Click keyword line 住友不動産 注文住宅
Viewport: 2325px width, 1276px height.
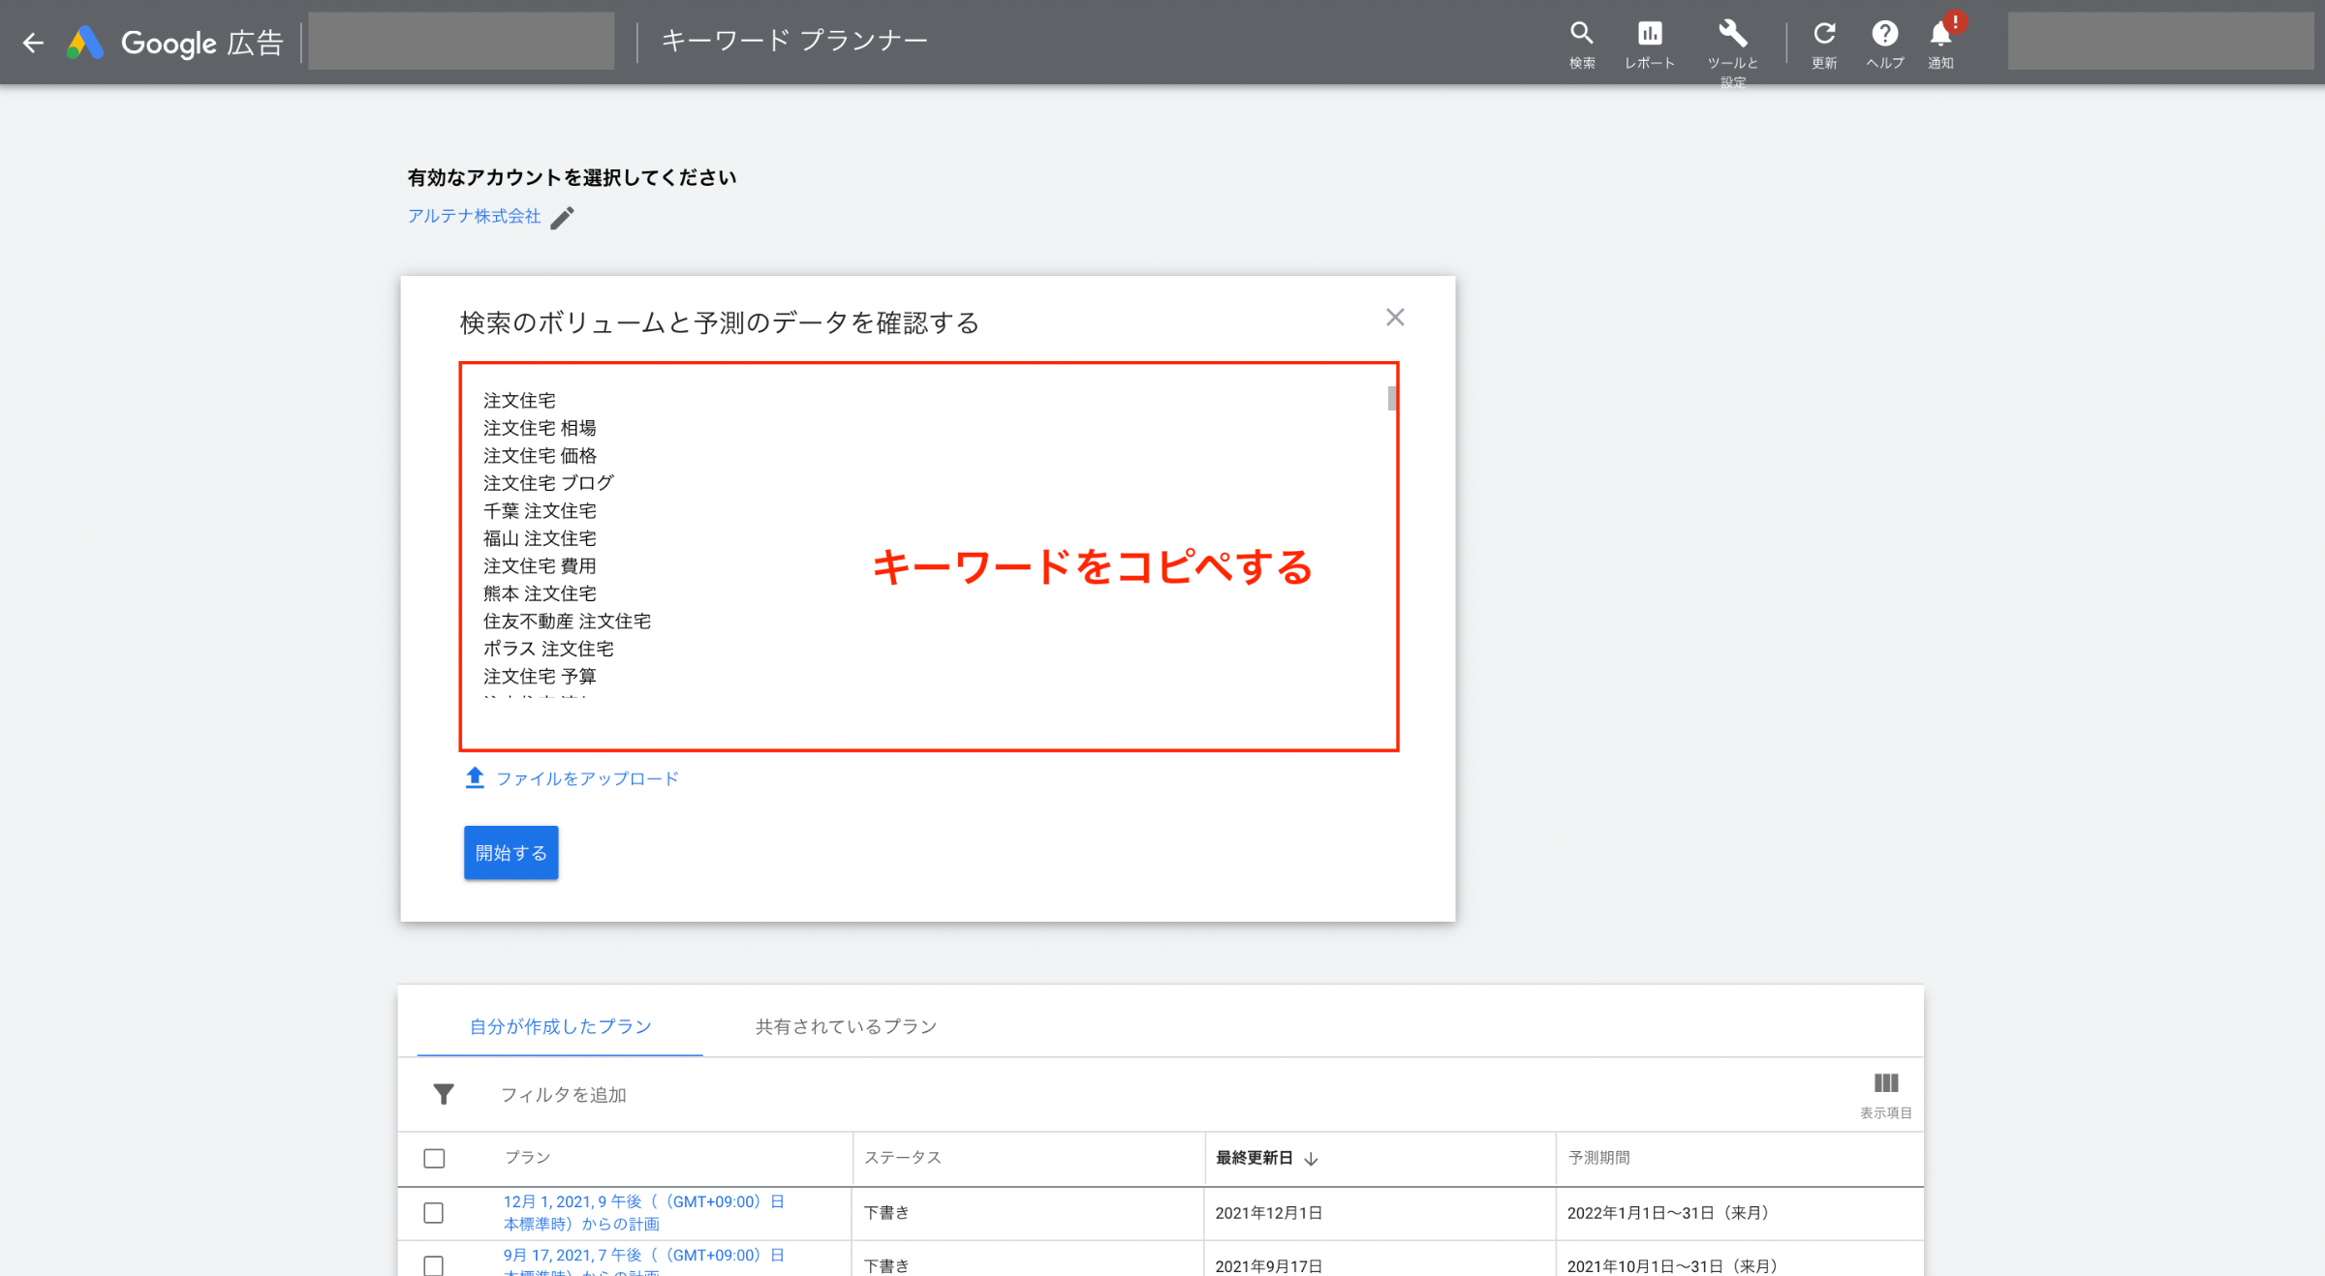pos(567,621)
